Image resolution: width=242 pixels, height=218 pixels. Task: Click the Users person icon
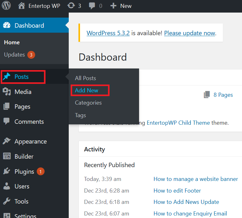[x=7, y=186]
